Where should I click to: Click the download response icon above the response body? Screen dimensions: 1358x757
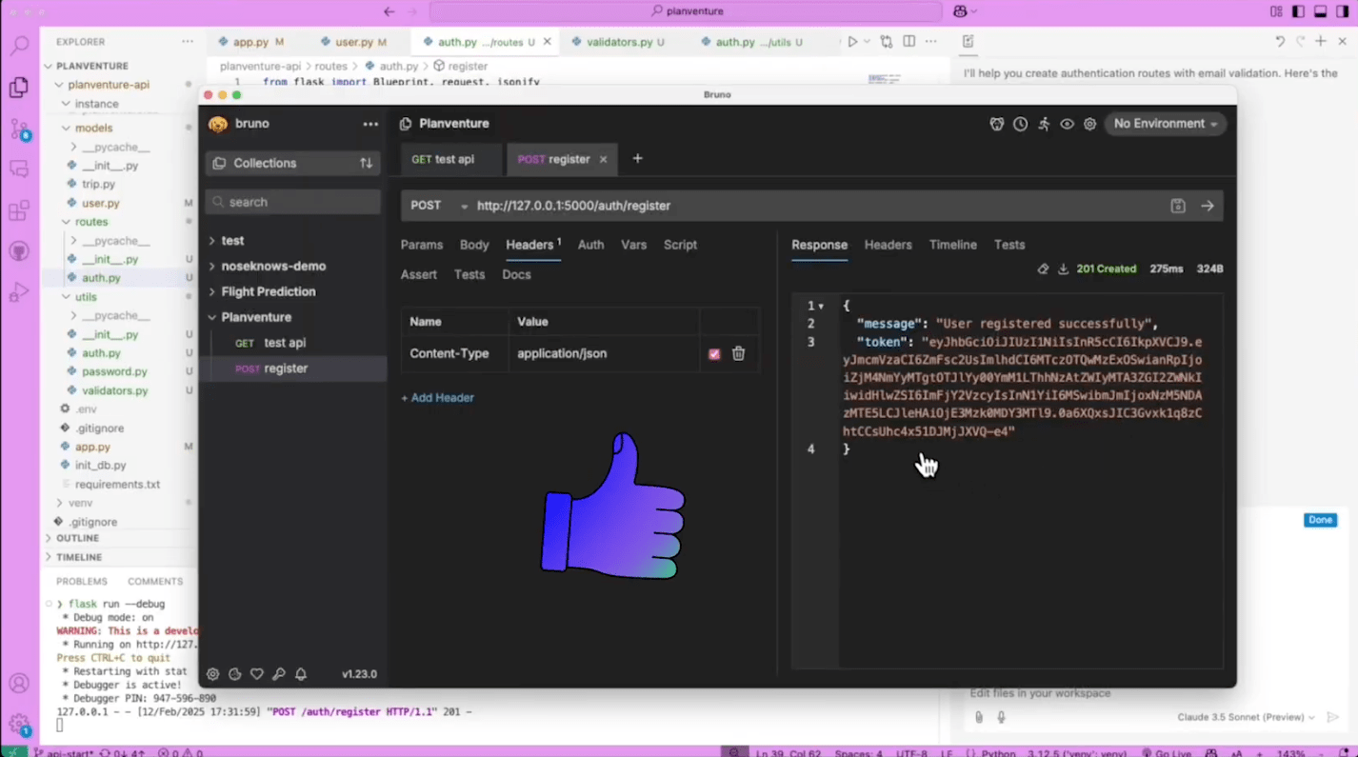point(1063,269)
